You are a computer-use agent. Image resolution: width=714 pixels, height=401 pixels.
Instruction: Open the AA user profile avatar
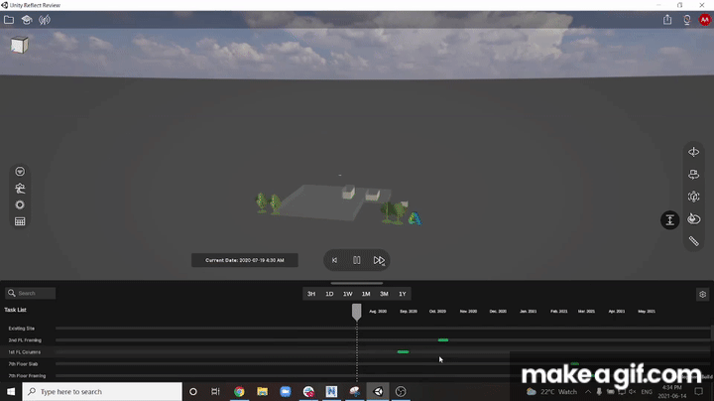(x=705, y=19)
